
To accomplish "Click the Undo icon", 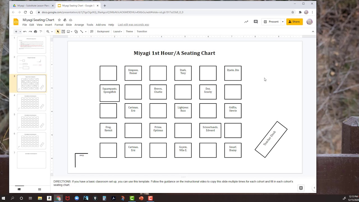I will pyautogui.click(x=25, y=31).
